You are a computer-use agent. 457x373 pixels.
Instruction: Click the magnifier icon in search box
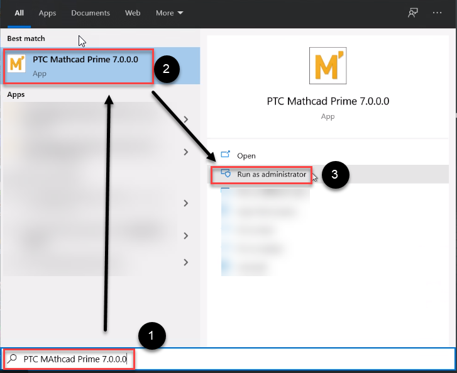[x=12, y=359]
